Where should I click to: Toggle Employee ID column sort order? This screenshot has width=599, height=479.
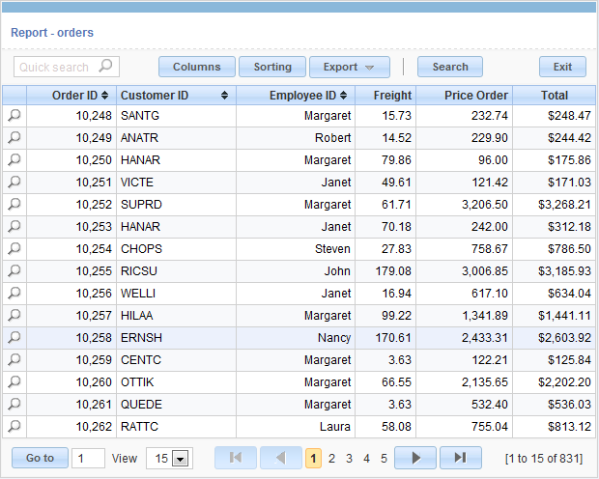coord(345,96)
